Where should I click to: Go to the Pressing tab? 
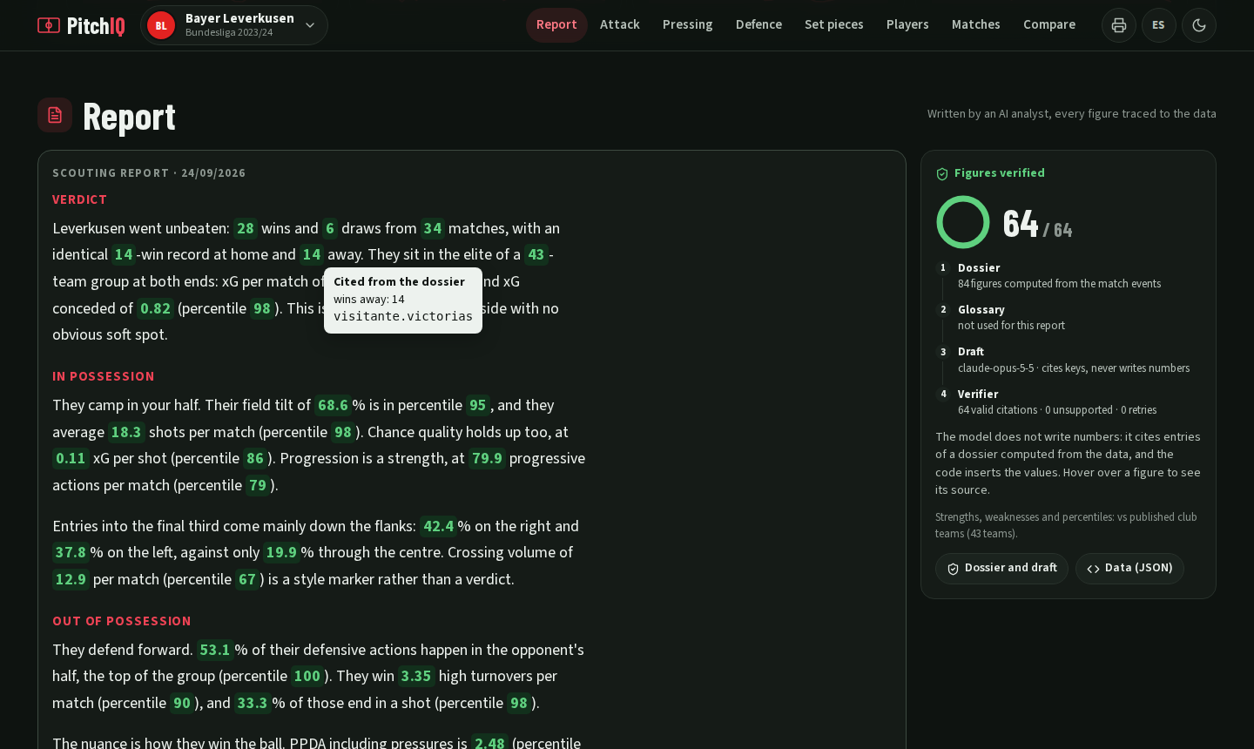coord(688,24)
